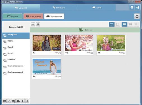
Task: Select the Conference room 1 list
Action: [x=16, y=67]
